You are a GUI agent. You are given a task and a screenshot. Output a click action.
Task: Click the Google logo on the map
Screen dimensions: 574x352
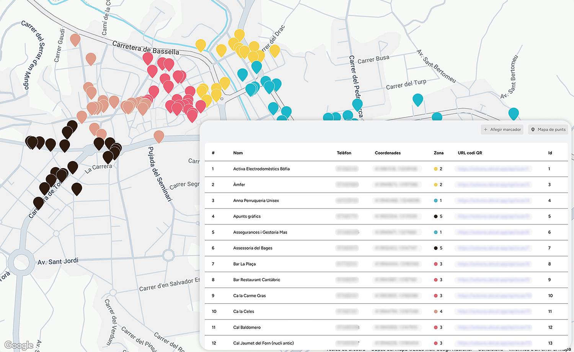click(19, 345)
